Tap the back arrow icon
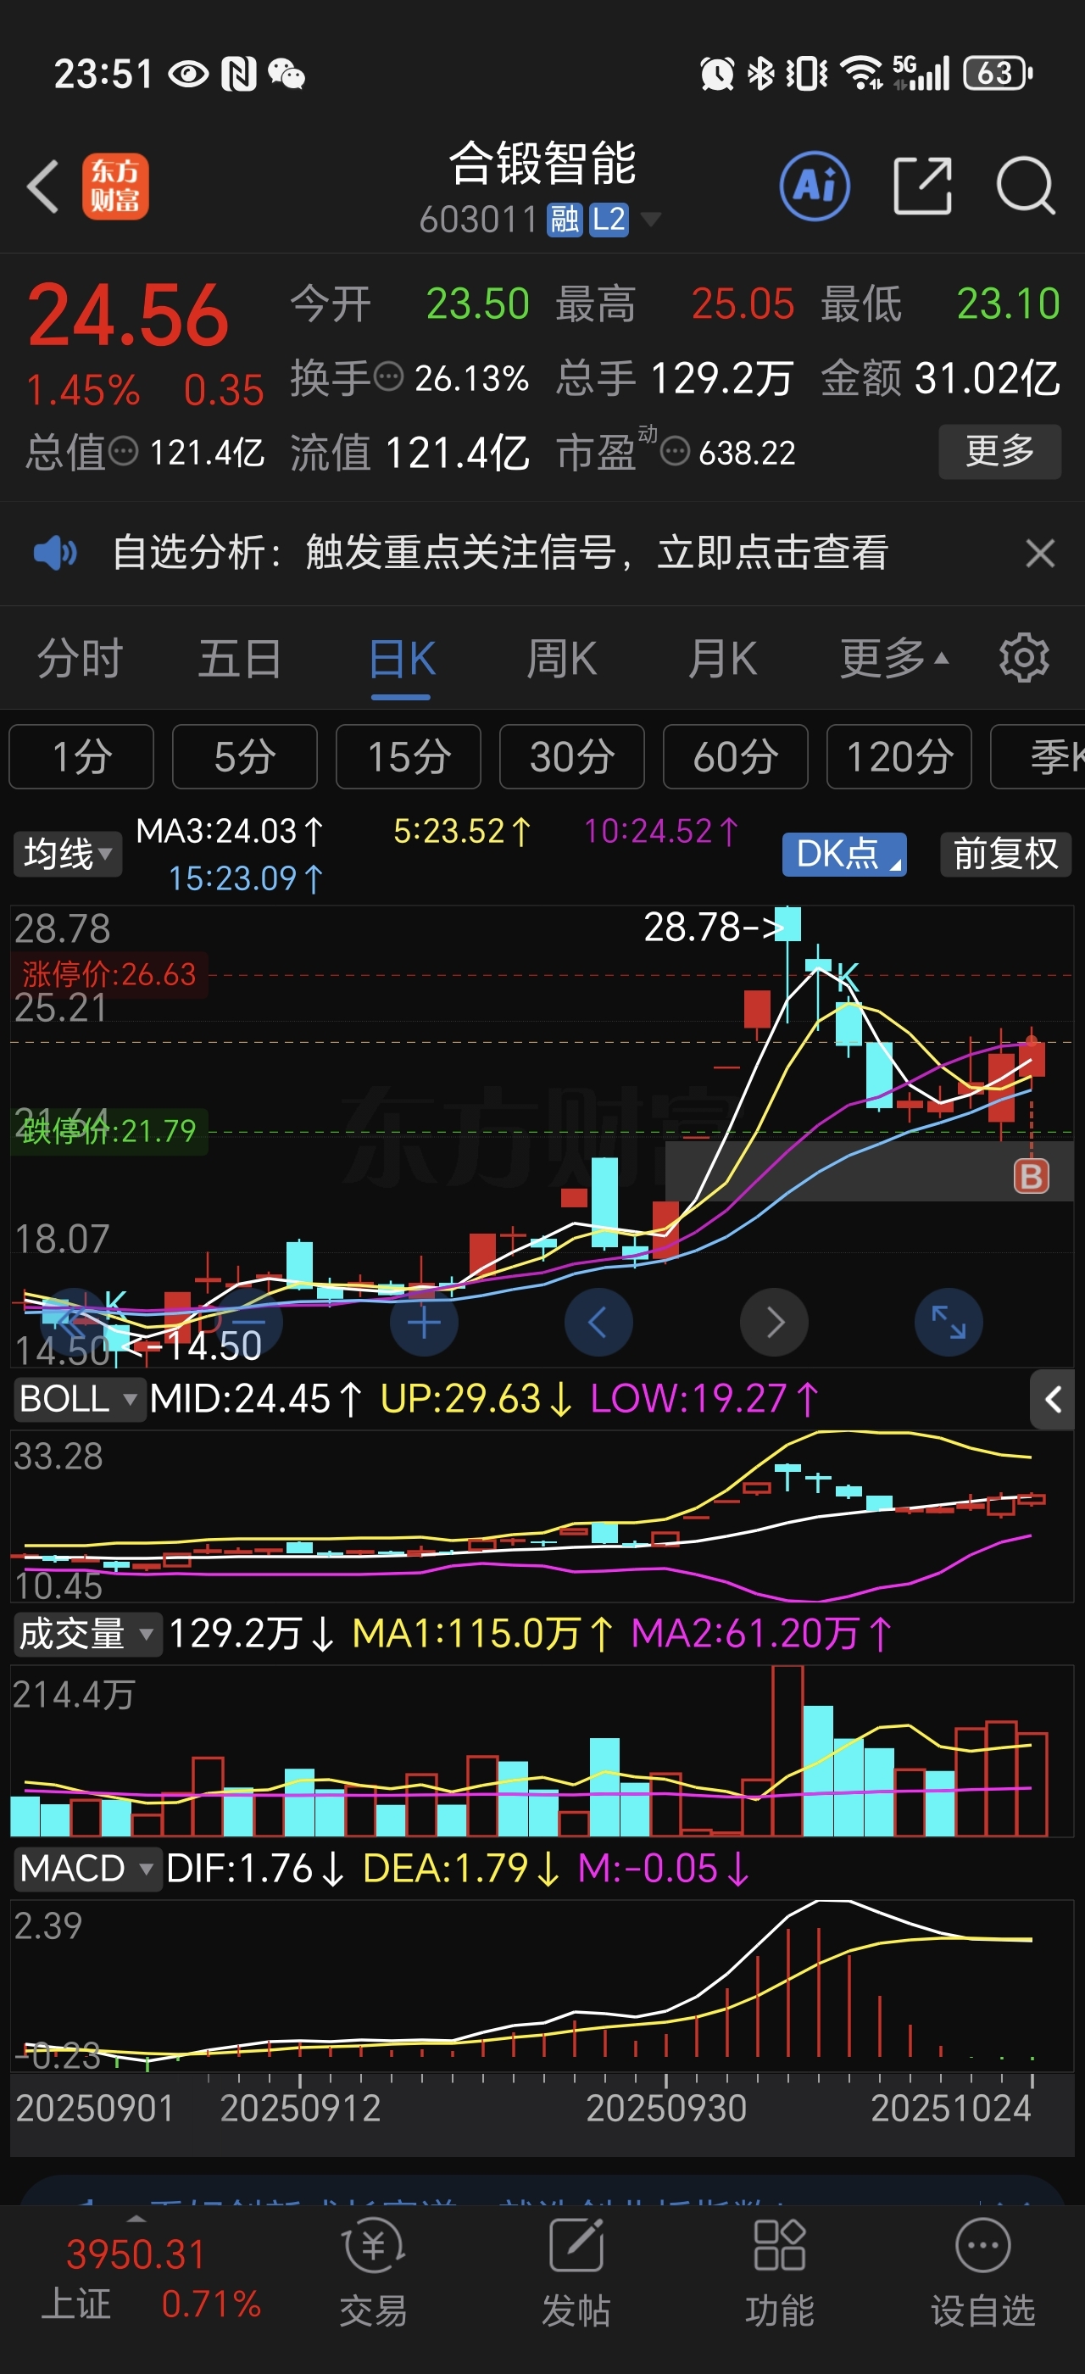The width and height of the screenshot is (1085, 2374). (42, 187)
